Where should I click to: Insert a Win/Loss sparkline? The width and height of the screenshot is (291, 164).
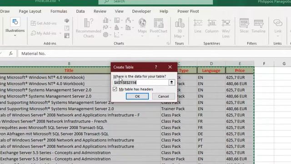pyautogui.click(x=226, y=28)
